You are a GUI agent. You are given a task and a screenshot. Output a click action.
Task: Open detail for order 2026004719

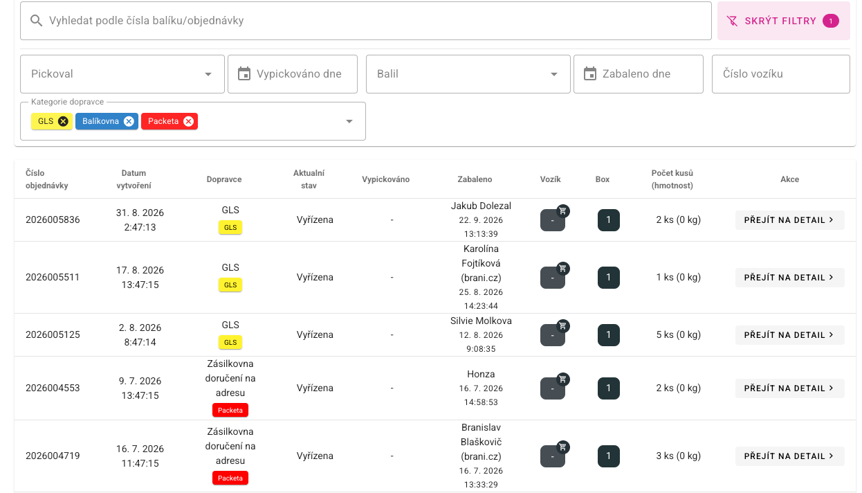click(789, 456)
